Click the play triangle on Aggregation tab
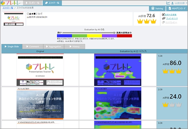The height and width of the screenshot is (129, 188). (47, 46)
